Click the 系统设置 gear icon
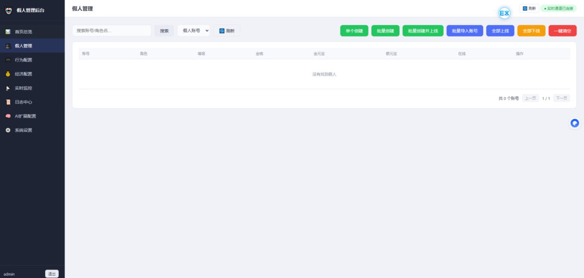 coord(8,130)
